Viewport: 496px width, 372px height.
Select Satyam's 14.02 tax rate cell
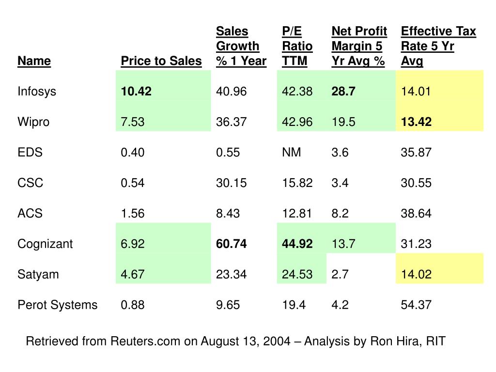[x=416, y=274]
